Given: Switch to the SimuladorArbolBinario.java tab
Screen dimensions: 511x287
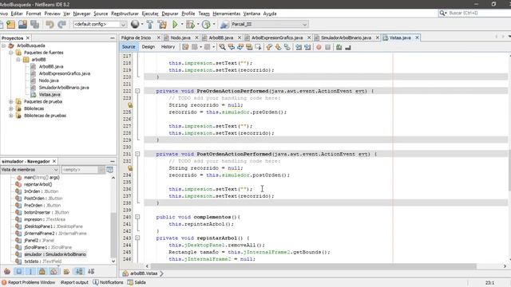Looking at the screenshot, I should 346,37.
